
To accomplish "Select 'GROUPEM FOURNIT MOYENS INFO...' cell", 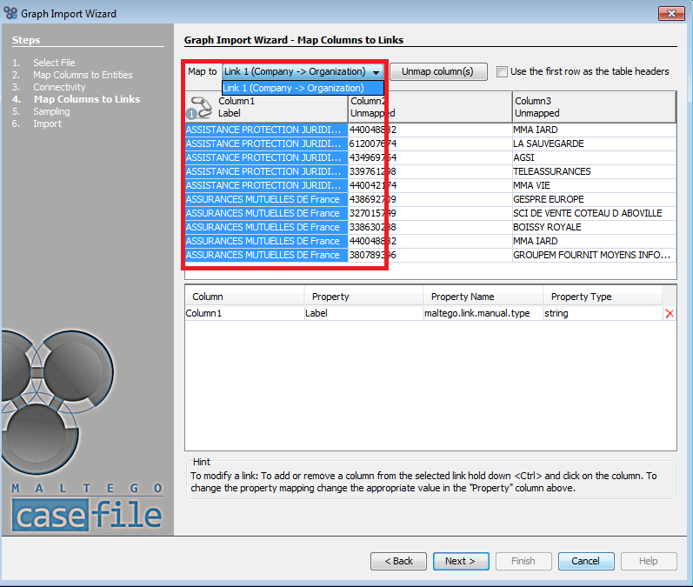I will click(x=594, y=255).
